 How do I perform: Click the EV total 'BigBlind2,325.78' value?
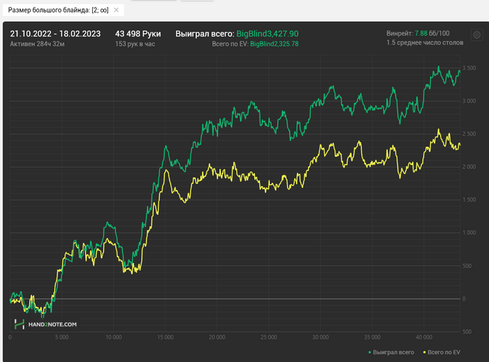click(274, 44)
